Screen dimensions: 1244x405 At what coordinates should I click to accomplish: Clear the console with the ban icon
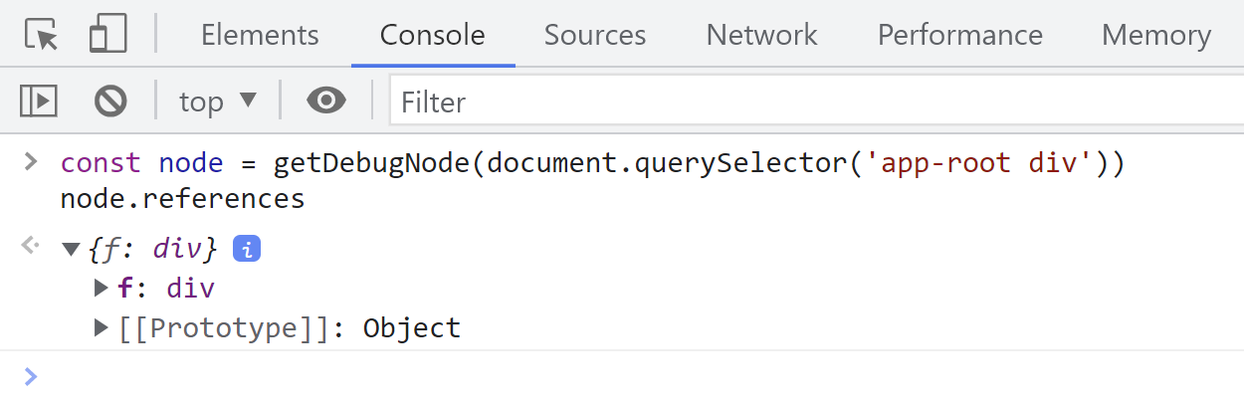(x=110, y=101)
